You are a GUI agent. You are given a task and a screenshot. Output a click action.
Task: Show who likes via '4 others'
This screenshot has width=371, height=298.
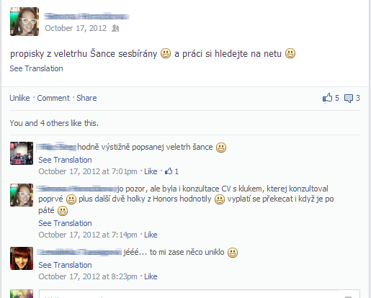[x=55, y=123]
